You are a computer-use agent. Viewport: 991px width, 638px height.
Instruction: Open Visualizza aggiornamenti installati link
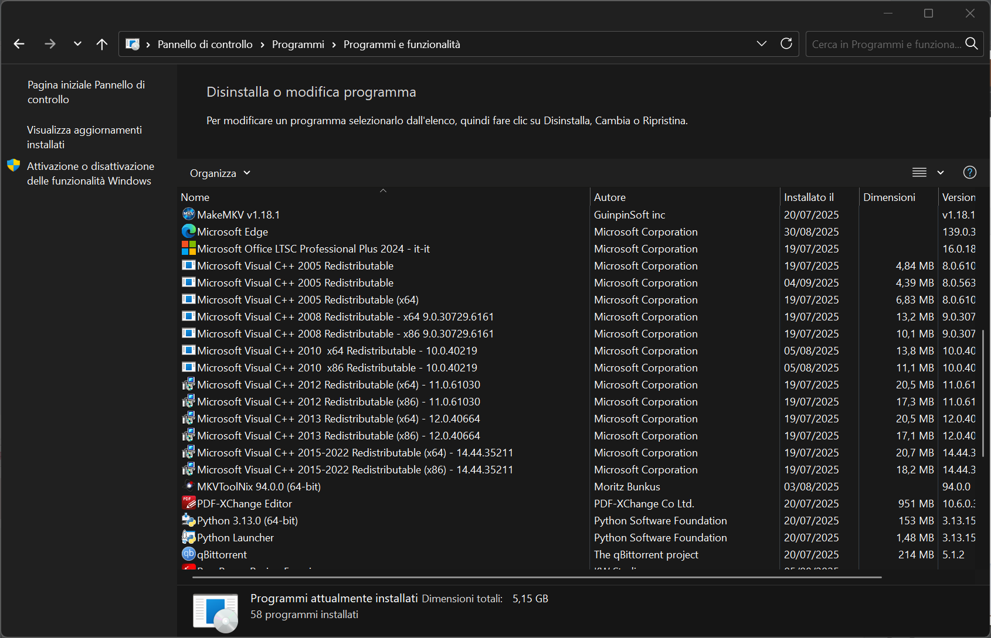pos(84,137)
